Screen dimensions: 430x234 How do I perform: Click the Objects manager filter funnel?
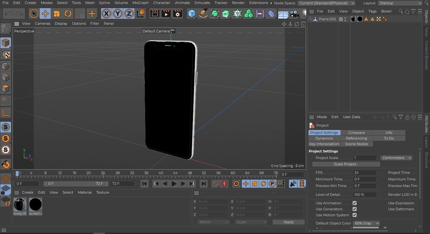(413, 11)
